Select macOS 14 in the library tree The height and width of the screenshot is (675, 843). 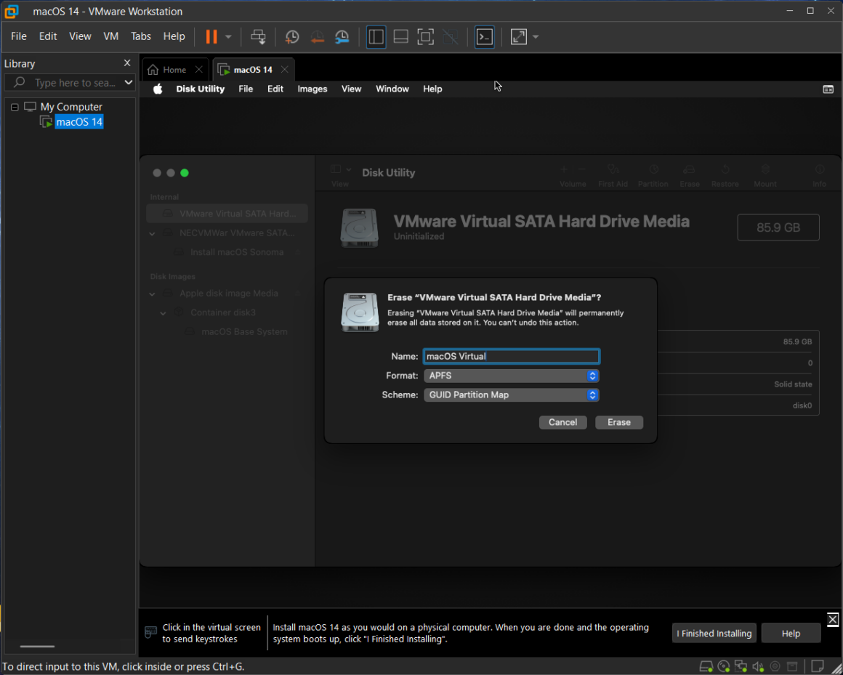79,122
